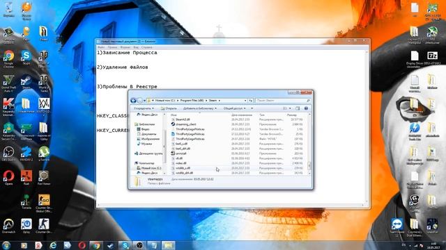Viewport: 446px width, 250px height.
Task: Select Музыка in Explorer navigation pane
Action: click(146, 144)
